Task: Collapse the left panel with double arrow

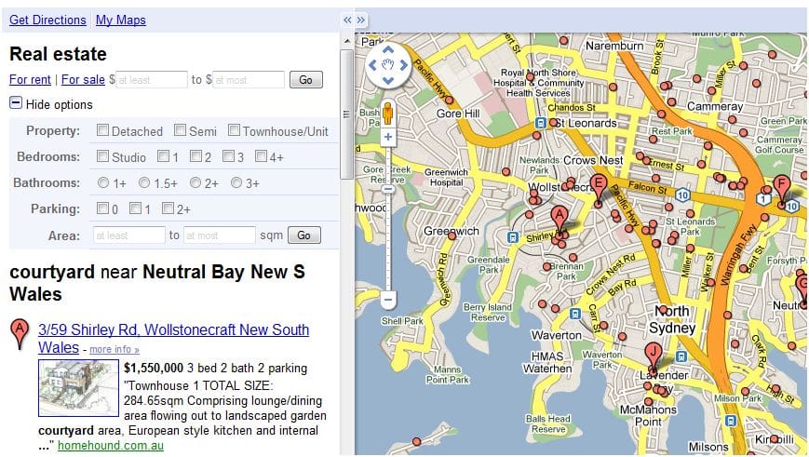Action: click(x=347, y=20)
